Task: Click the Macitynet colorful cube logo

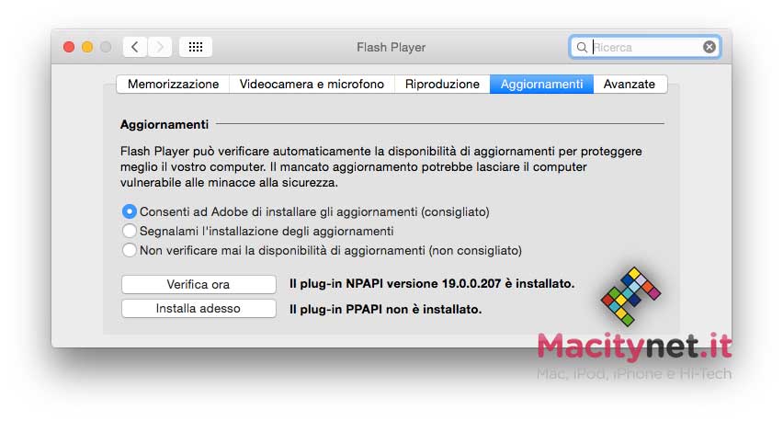Action: coord(630,296)
